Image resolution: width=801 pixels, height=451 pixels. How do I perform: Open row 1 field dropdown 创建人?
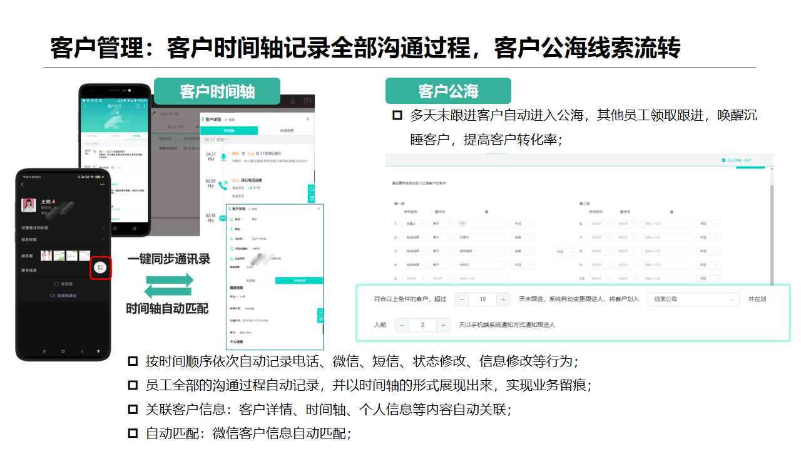(x=414, y=224)
